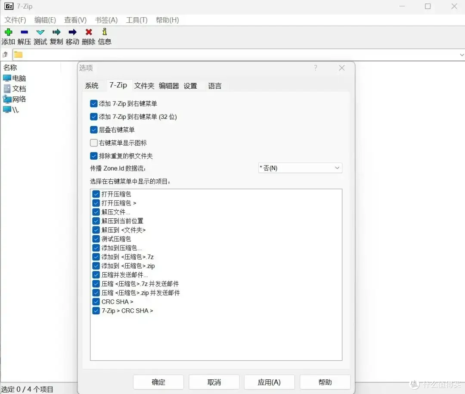Screen dimensions: 465x394
Task: Click the Info (信息) toolbar icon
Action: pyautogui.click(x=104, y=32)
